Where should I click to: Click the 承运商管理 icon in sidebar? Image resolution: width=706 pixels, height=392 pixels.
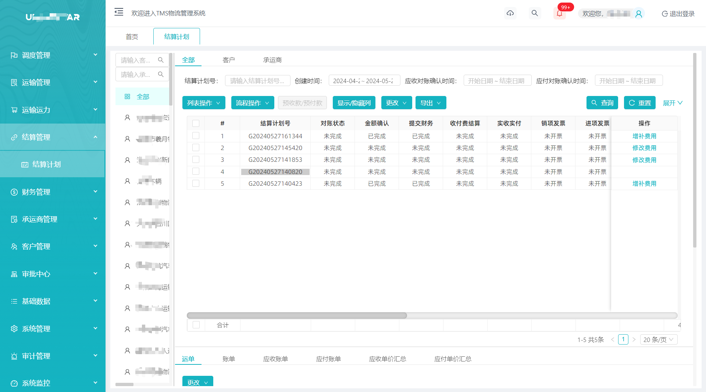coord(14,219)
